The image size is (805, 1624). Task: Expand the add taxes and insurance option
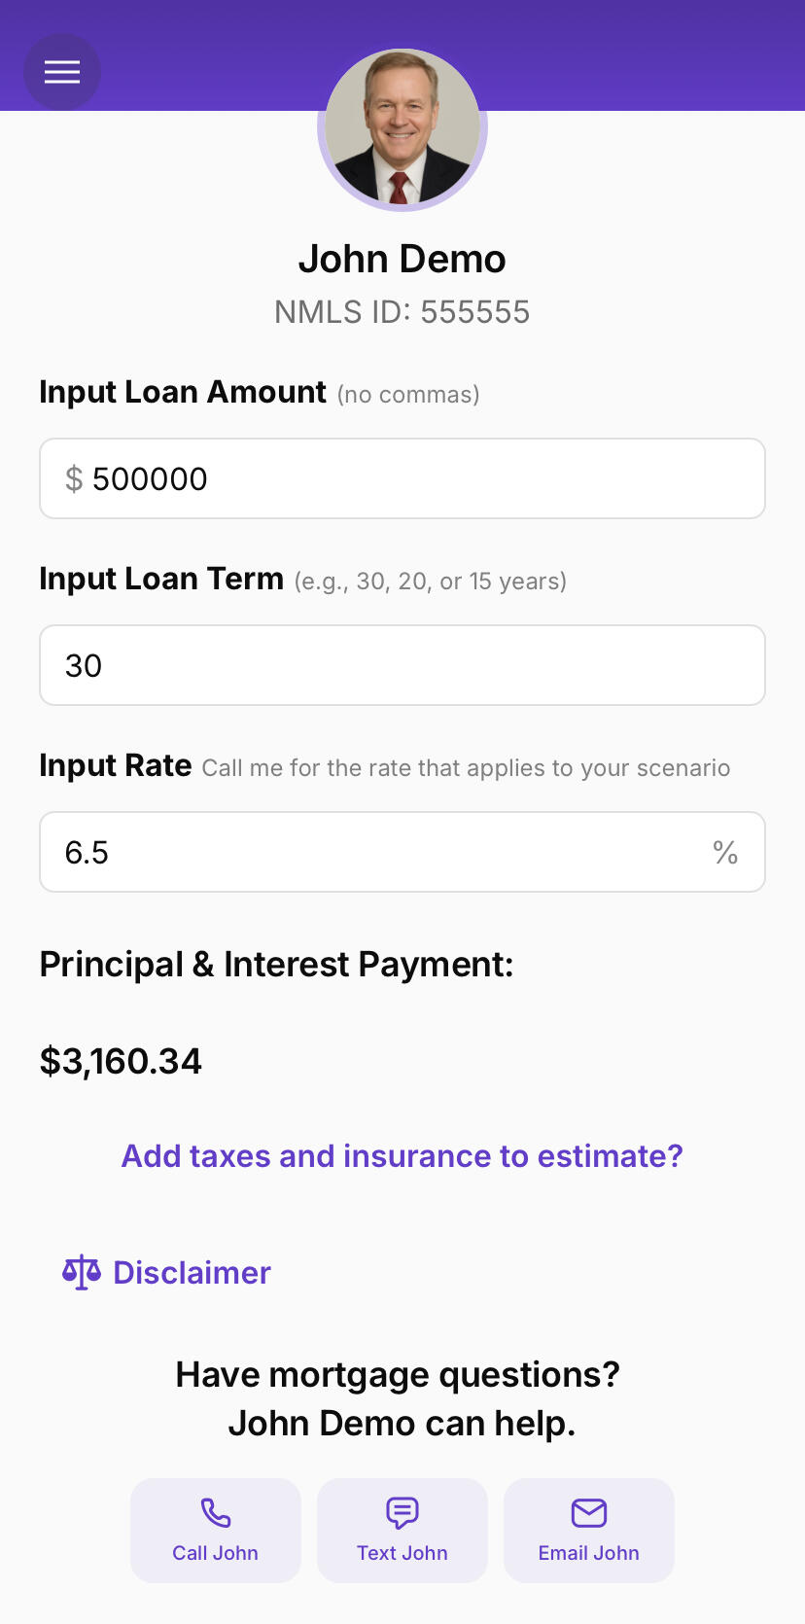coord(402,1155)
